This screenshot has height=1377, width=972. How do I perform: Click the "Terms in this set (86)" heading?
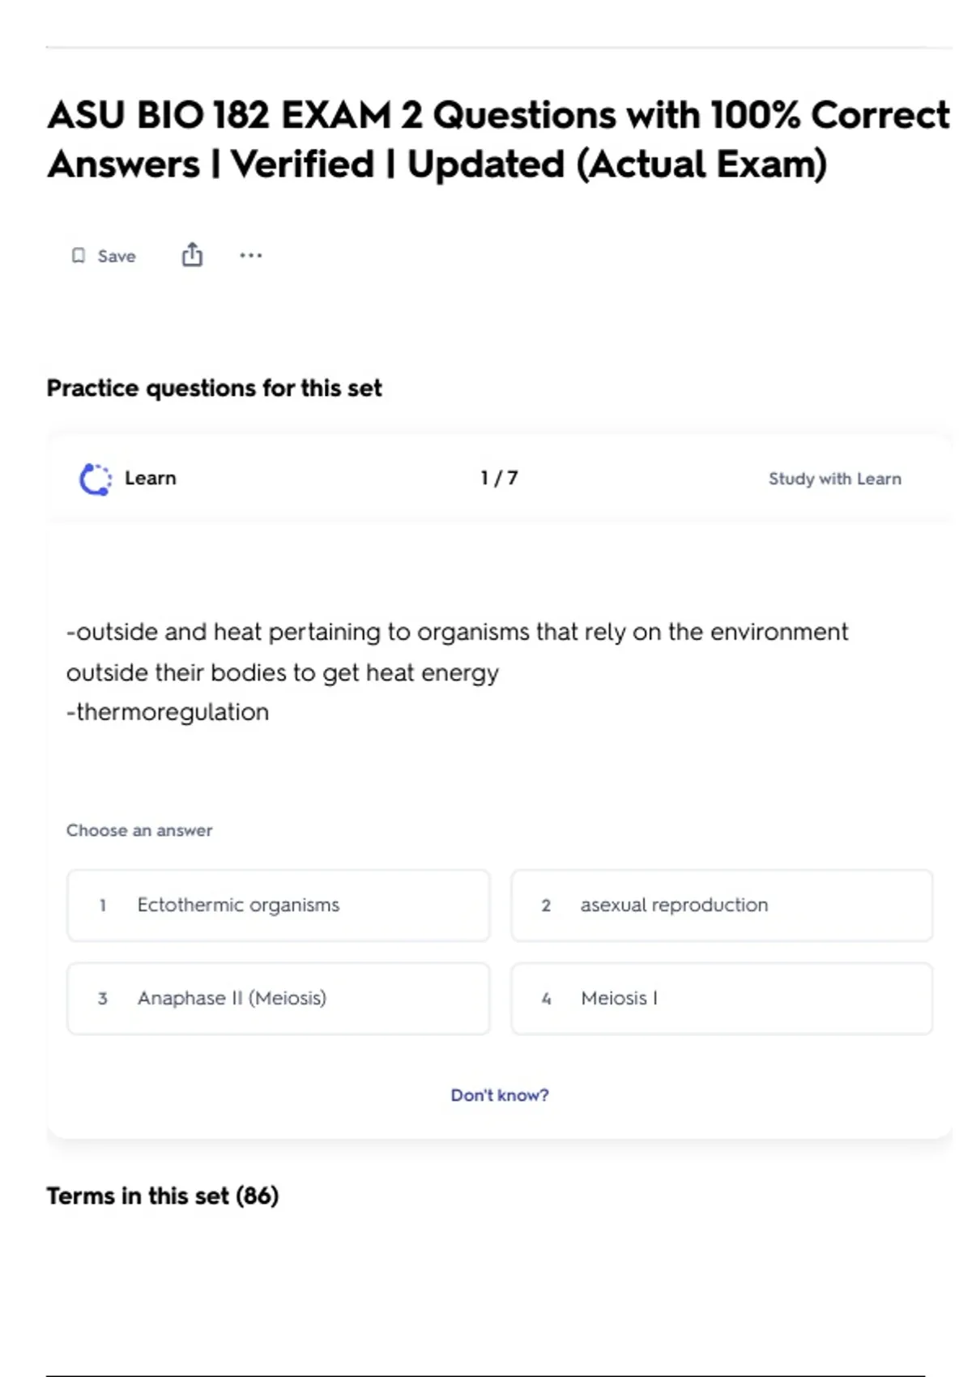(x=163, y=1196)
